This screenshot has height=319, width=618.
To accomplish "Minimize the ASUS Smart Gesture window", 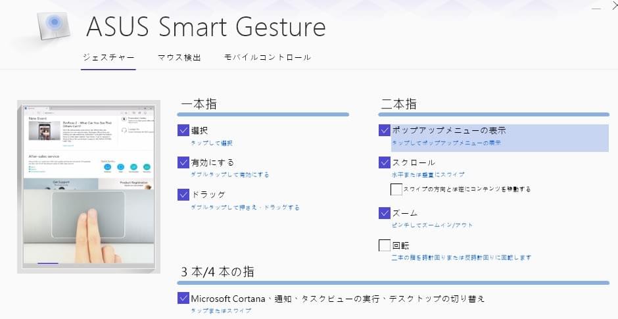I will point(596,7).
